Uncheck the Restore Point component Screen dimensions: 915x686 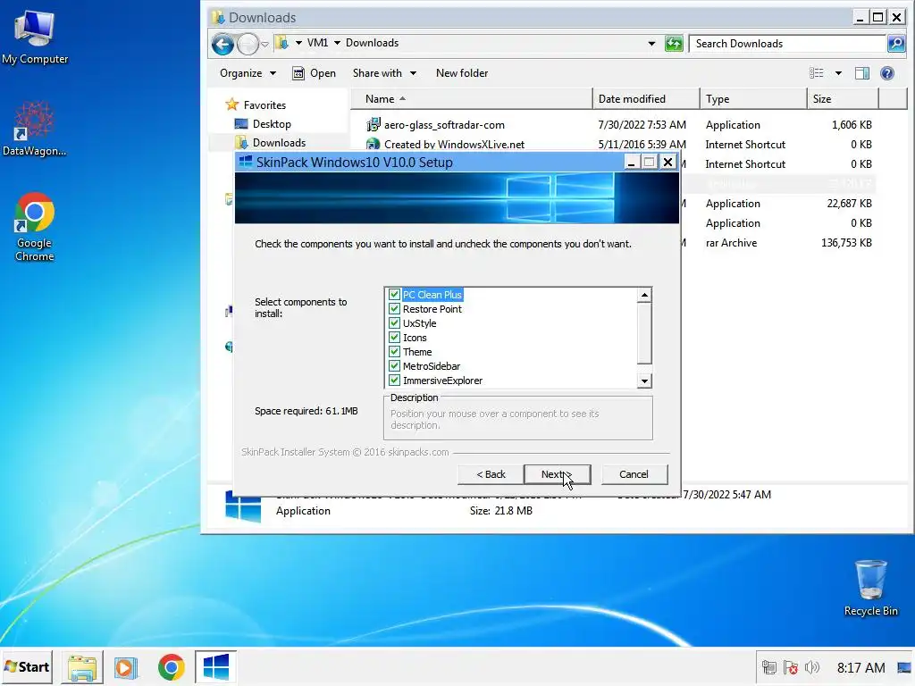pyautogui.click(x=394, y=308)
